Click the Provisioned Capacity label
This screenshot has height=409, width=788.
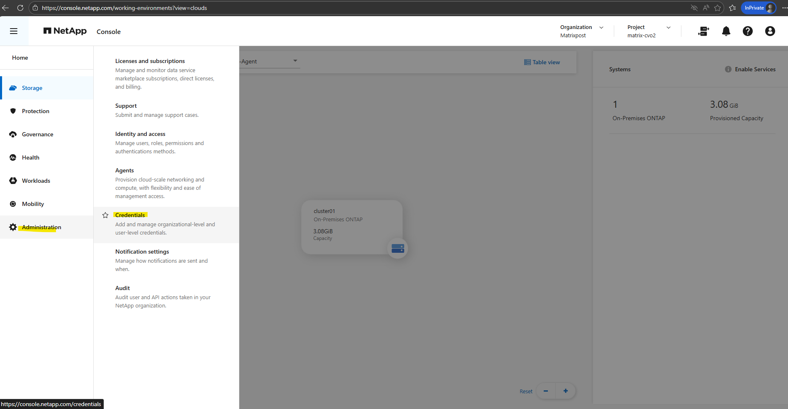click(737, 118)
